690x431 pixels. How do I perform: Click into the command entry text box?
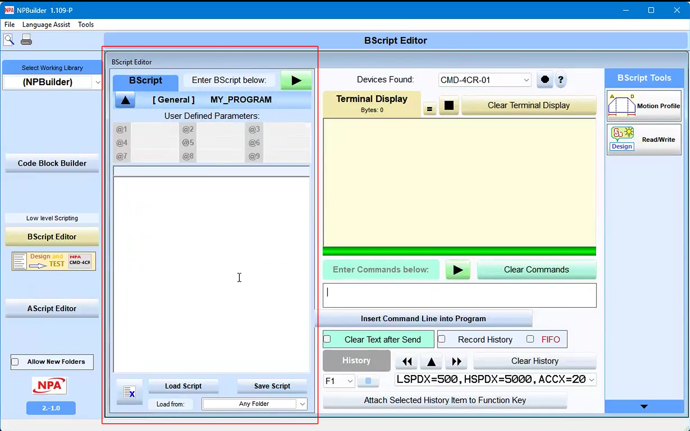459,296
